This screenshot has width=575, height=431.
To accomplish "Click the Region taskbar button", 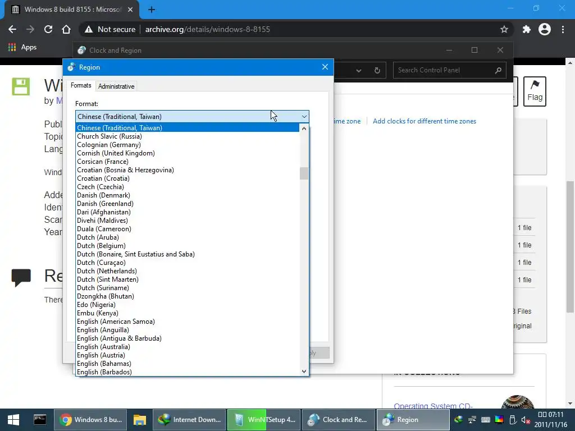I will click(413, 420).
